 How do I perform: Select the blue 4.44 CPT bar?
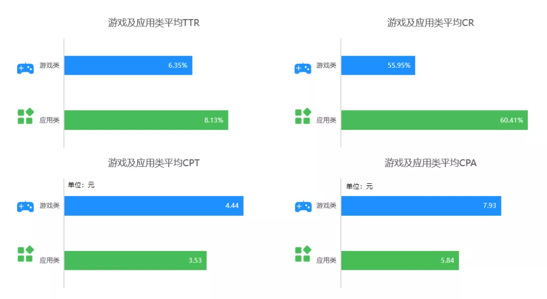click(154, 206)
